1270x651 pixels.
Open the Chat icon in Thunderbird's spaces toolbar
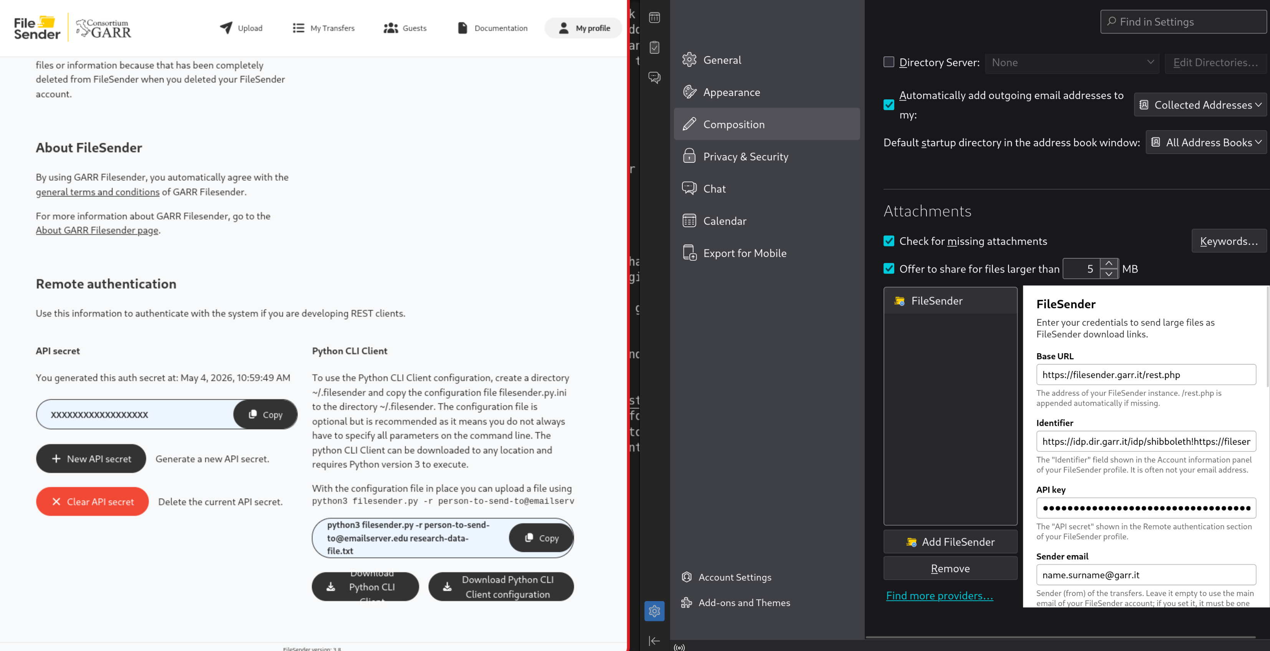click(x=654, y=78)
